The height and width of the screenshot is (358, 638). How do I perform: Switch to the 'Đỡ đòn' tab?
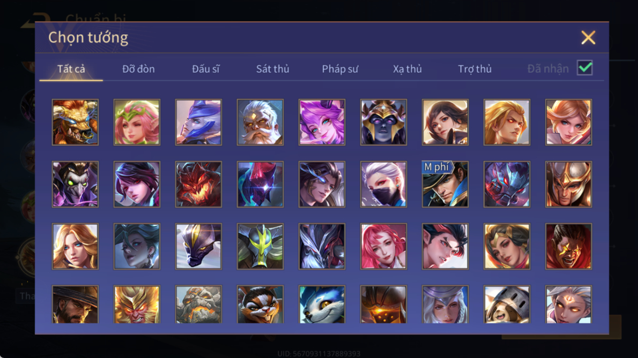pyautogui.click(x=138, y=69)
